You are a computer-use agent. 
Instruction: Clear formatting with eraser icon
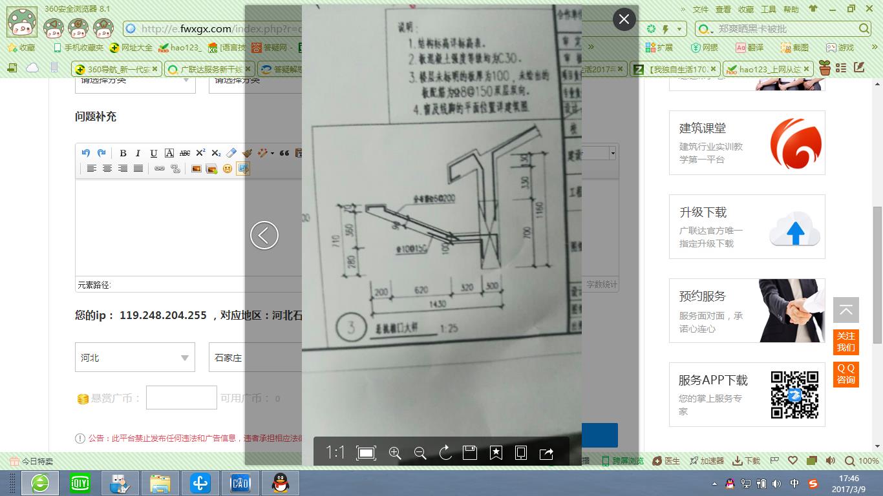tap(231, 153)
